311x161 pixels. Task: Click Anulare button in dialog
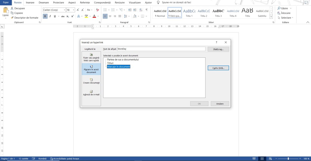[x=220, y=104]
